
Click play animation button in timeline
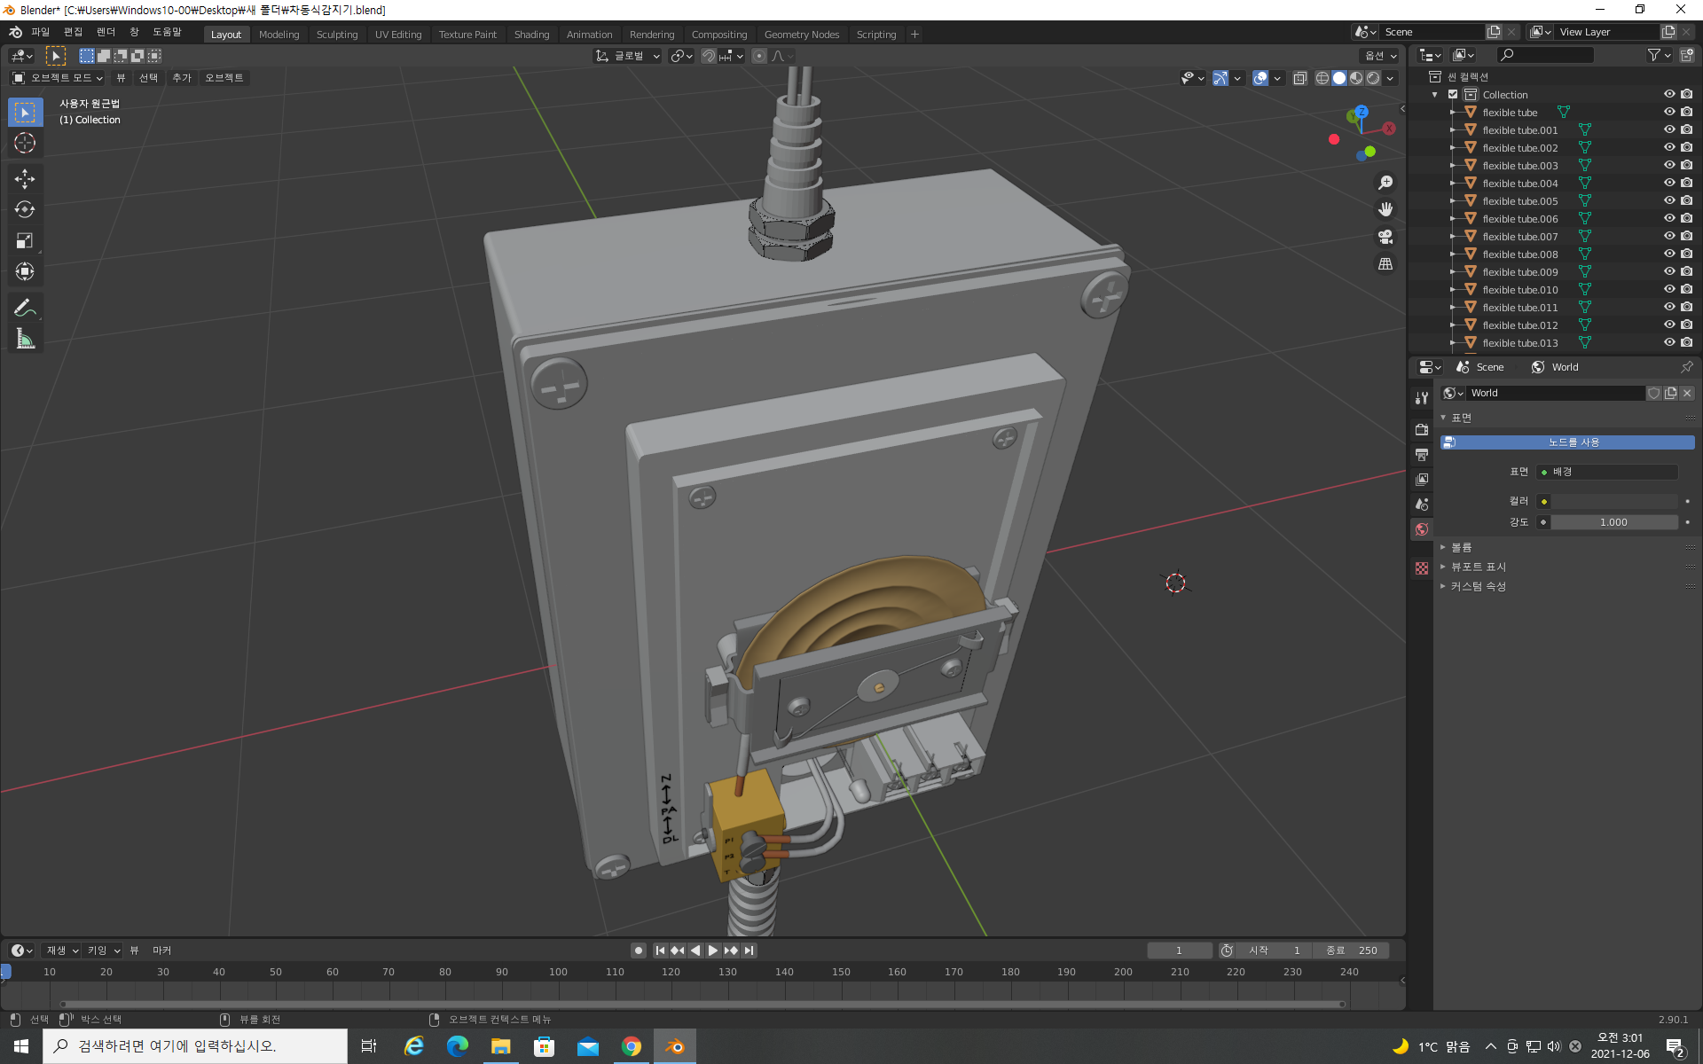coord(713,951)
